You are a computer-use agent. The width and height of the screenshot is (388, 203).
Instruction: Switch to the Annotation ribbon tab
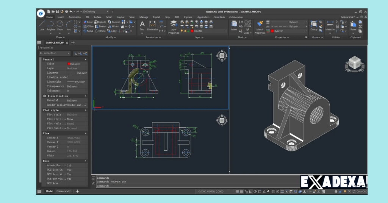75,17
